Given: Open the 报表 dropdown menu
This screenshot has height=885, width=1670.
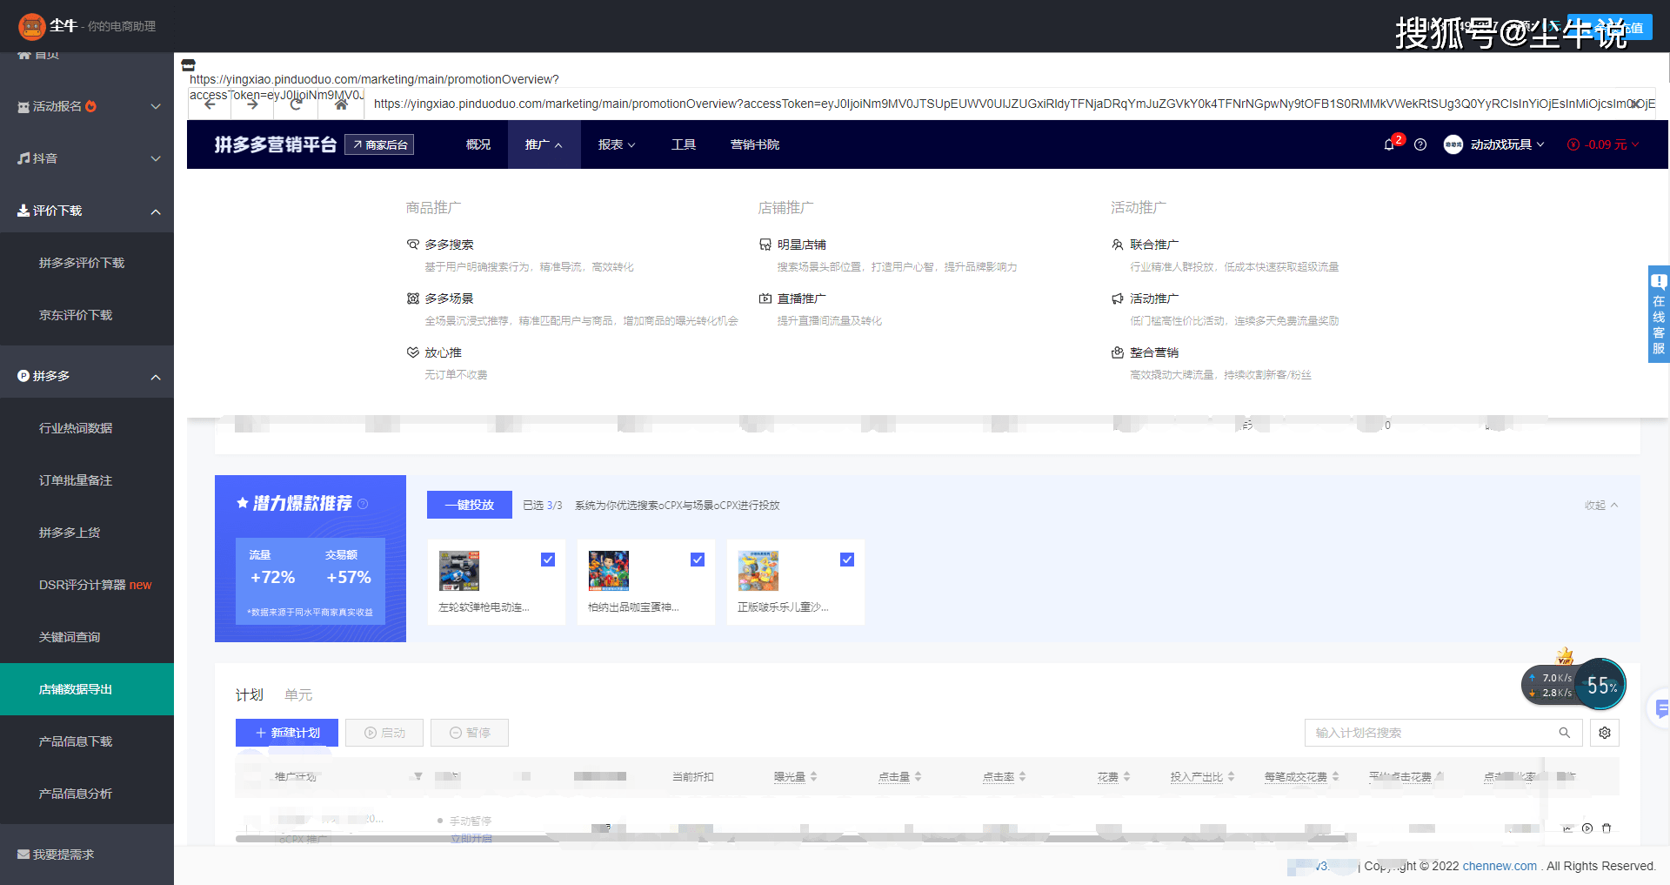Looking at the screenshot, I should click(x=617, y=144).
